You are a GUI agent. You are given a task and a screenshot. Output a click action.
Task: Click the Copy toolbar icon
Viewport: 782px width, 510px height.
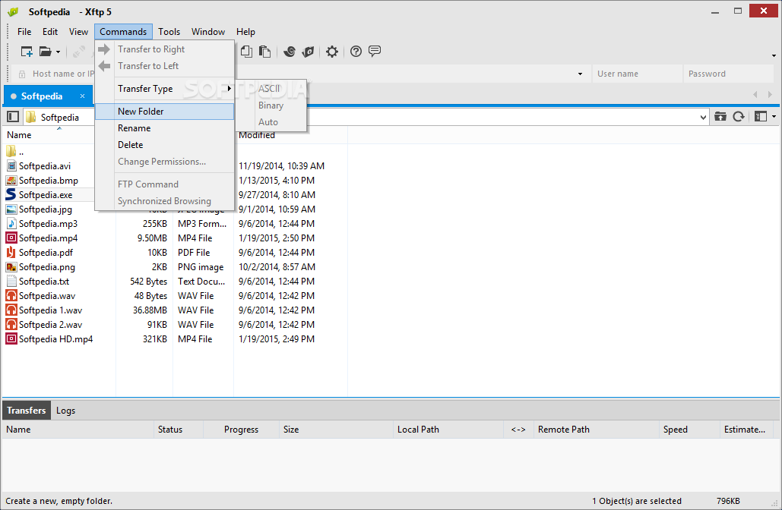click(x=246, y=52)
